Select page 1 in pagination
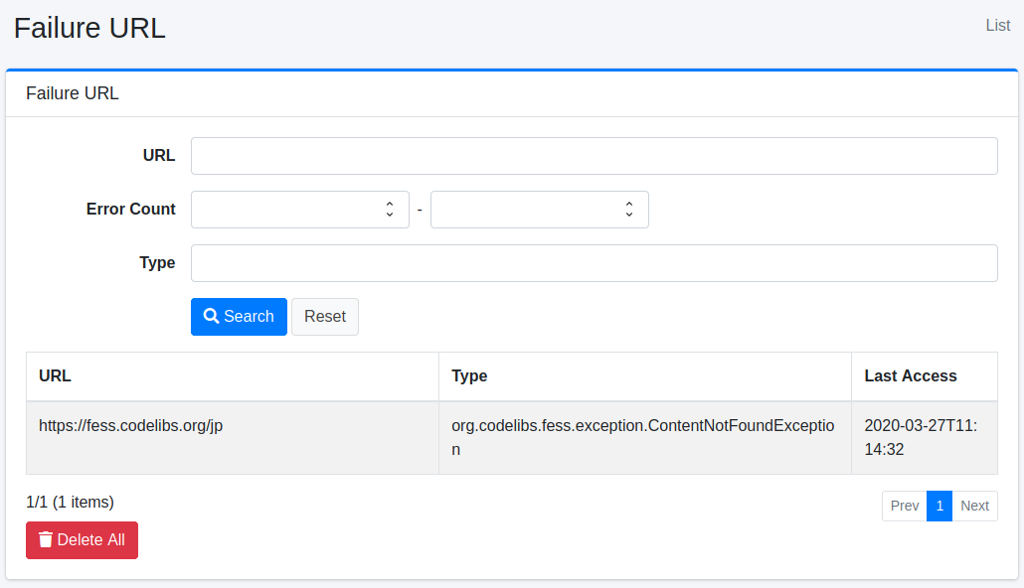The image size is (1024, 588). tap(939, 506)
